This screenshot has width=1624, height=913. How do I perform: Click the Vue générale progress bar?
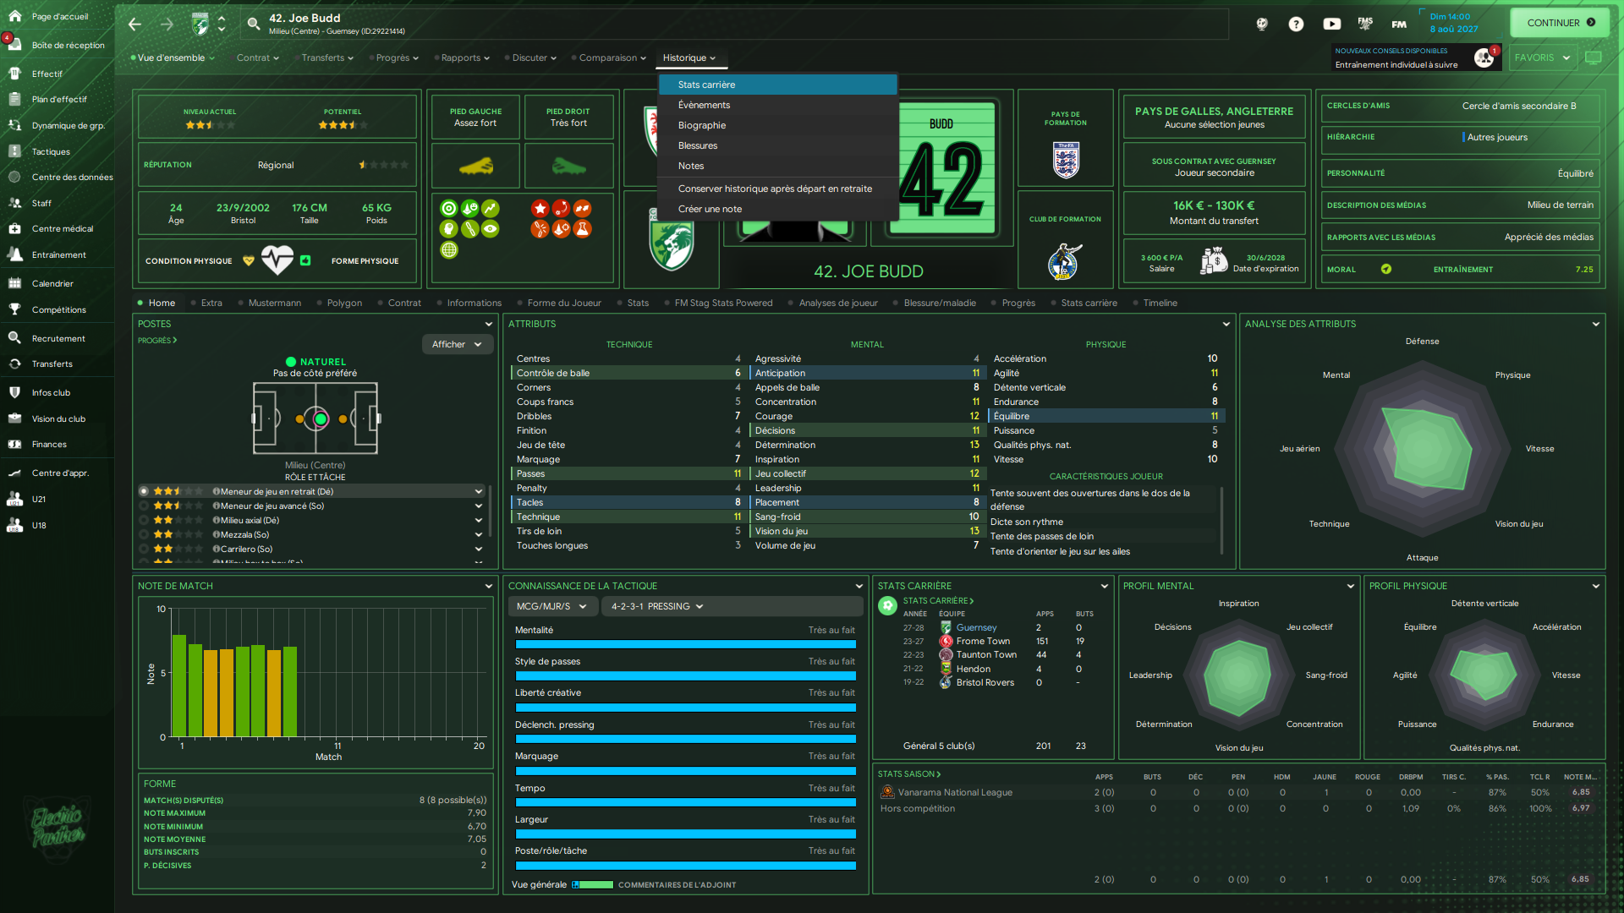tap(592, 884)
